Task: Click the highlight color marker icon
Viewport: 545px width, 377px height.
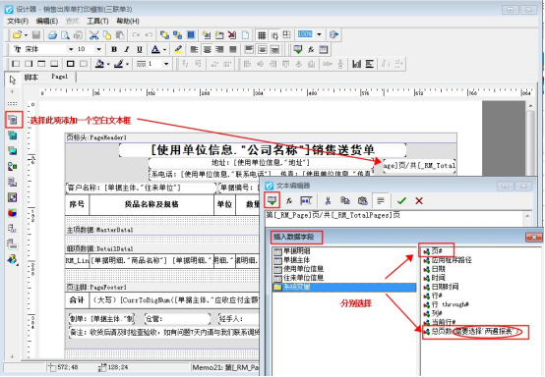Action: (x=179, y=49)
